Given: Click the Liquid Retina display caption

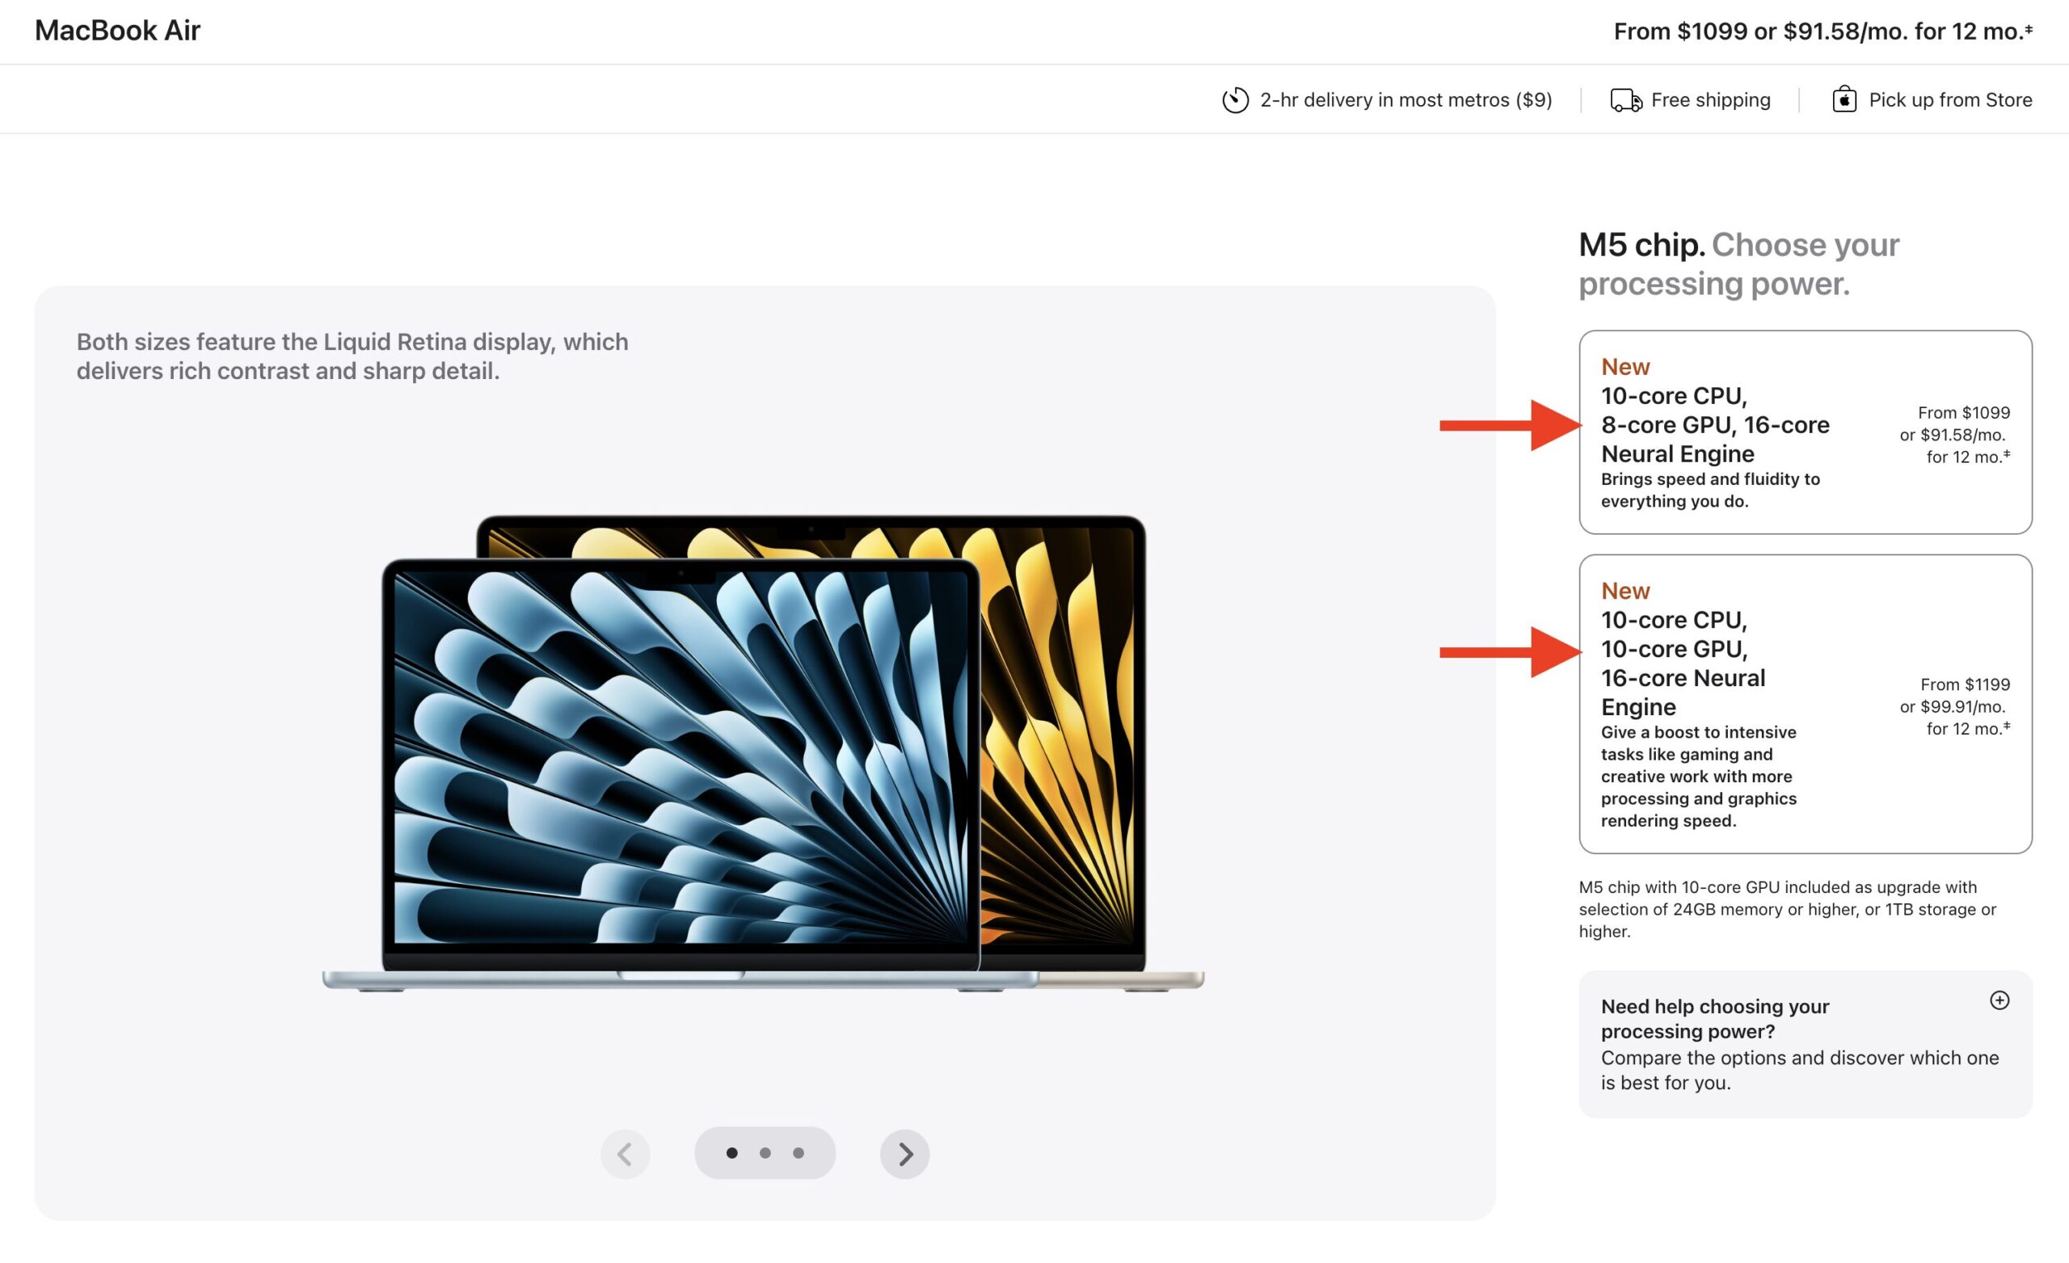Looking at the screenshot, I should tap(352, 356).
